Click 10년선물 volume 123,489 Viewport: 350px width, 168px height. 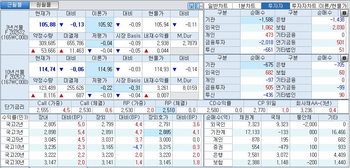pos(43,88)
